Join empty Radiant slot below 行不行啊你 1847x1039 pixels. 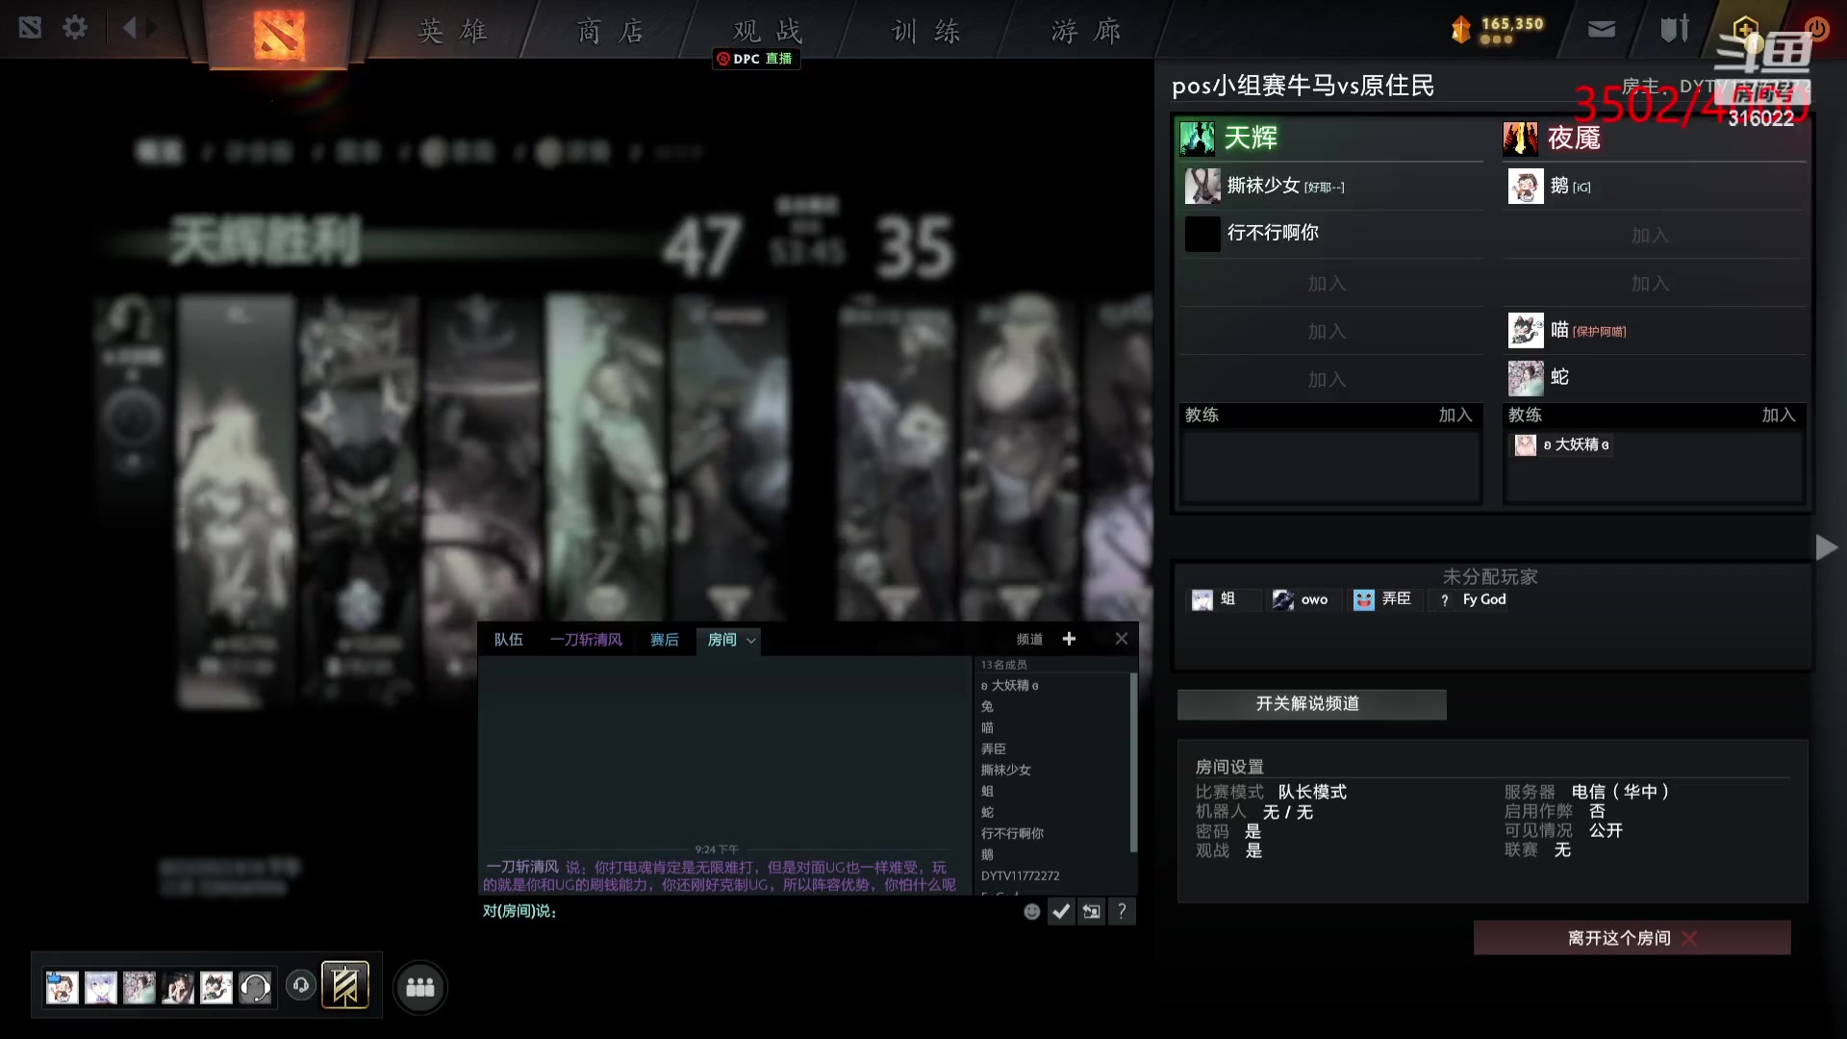pyautogui.click(x=1328, y=283)
